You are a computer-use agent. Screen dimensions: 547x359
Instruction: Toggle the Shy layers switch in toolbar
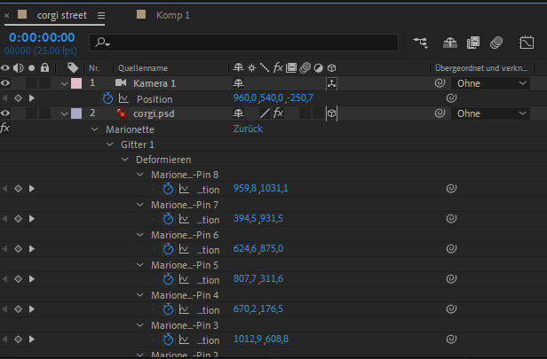[x=449, y=42]
